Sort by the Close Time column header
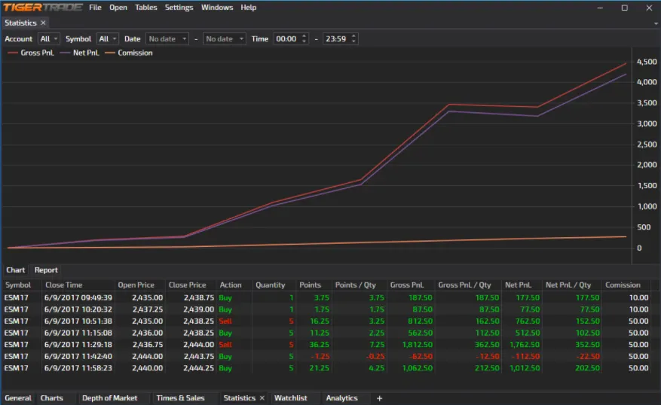 pyautogui.click(x=78, y=285)
